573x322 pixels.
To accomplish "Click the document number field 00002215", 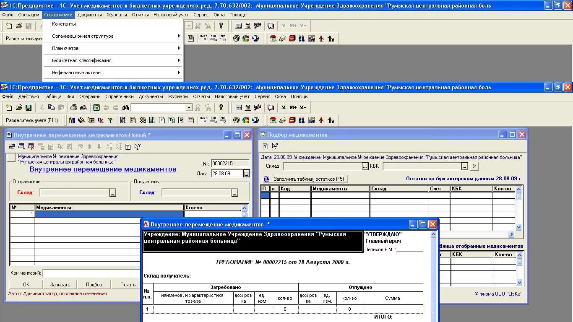I will [x=230, y=164].
